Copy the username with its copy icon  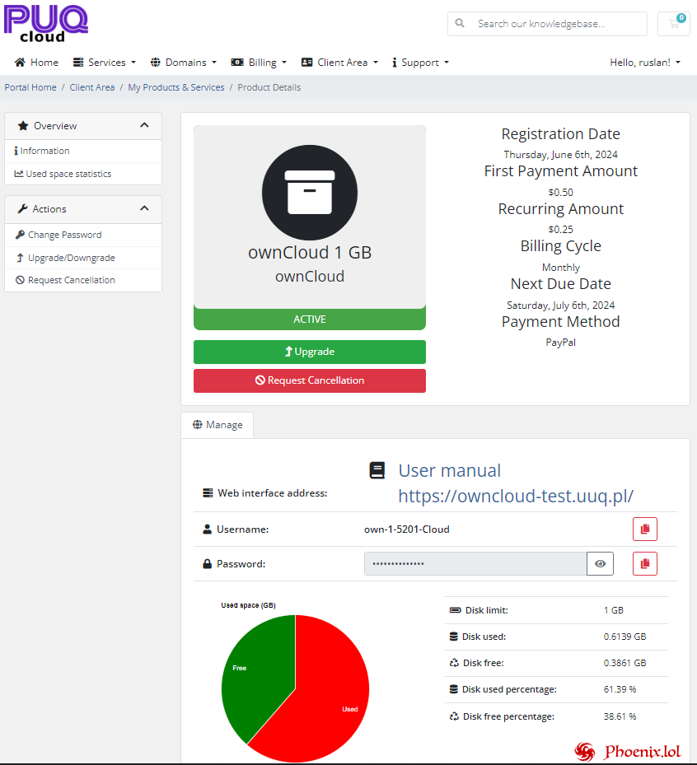pos(644,529)
